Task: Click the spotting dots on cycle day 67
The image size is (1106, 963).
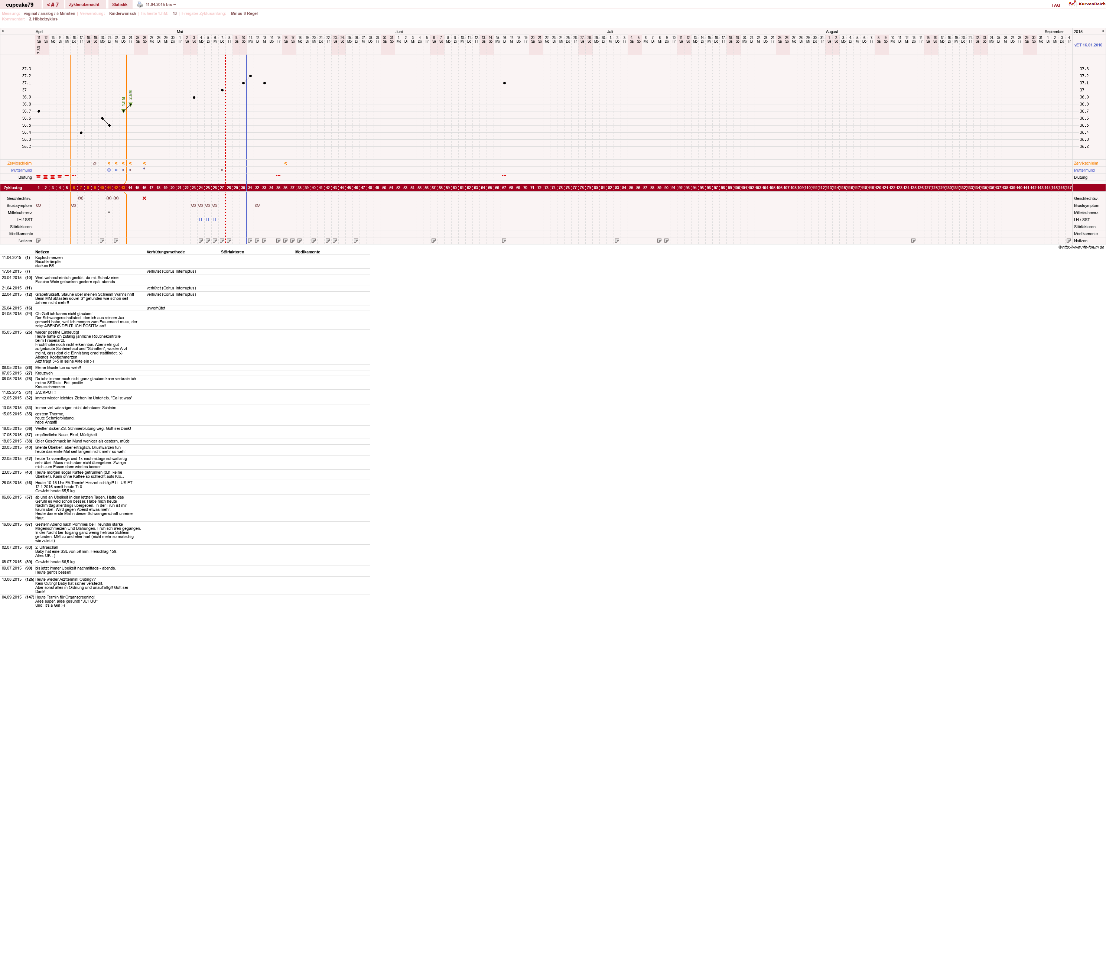Action: coord(504,176)
